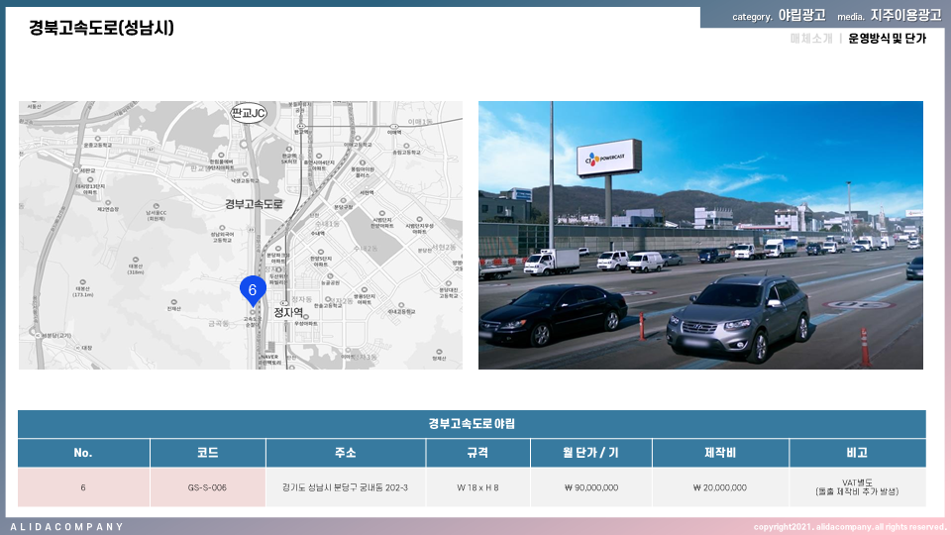Click the 지주이용광고 media label
The image size is (951, 535).
pos(905,16)
